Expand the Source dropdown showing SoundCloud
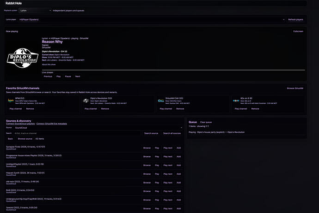Viewport: 319px width, 213px height. (x=98, y=128)
